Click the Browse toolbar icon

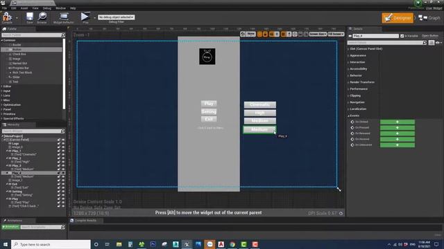(x=42, y=17)
